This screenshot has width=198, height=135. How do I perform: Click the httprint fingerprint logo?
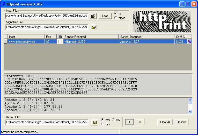pos(162,22)
